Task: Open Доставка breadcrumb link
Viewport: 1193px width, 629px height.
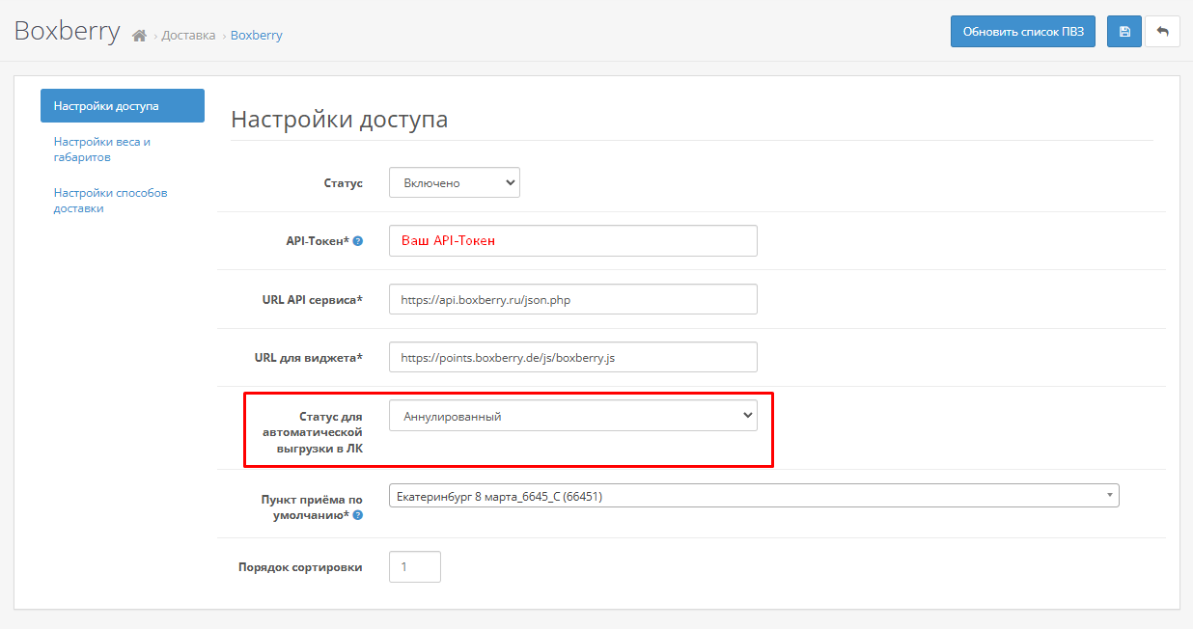Action: (188, 36)
